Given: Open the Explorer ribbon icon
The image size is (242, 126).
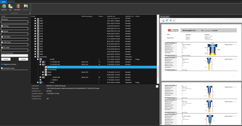Looking at the screenshot, I should click(x=4, y=6).
